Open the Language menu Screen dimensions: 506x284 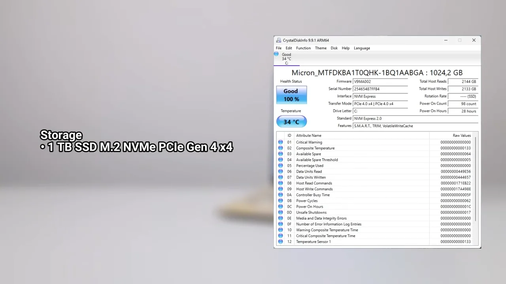[362, 48]
